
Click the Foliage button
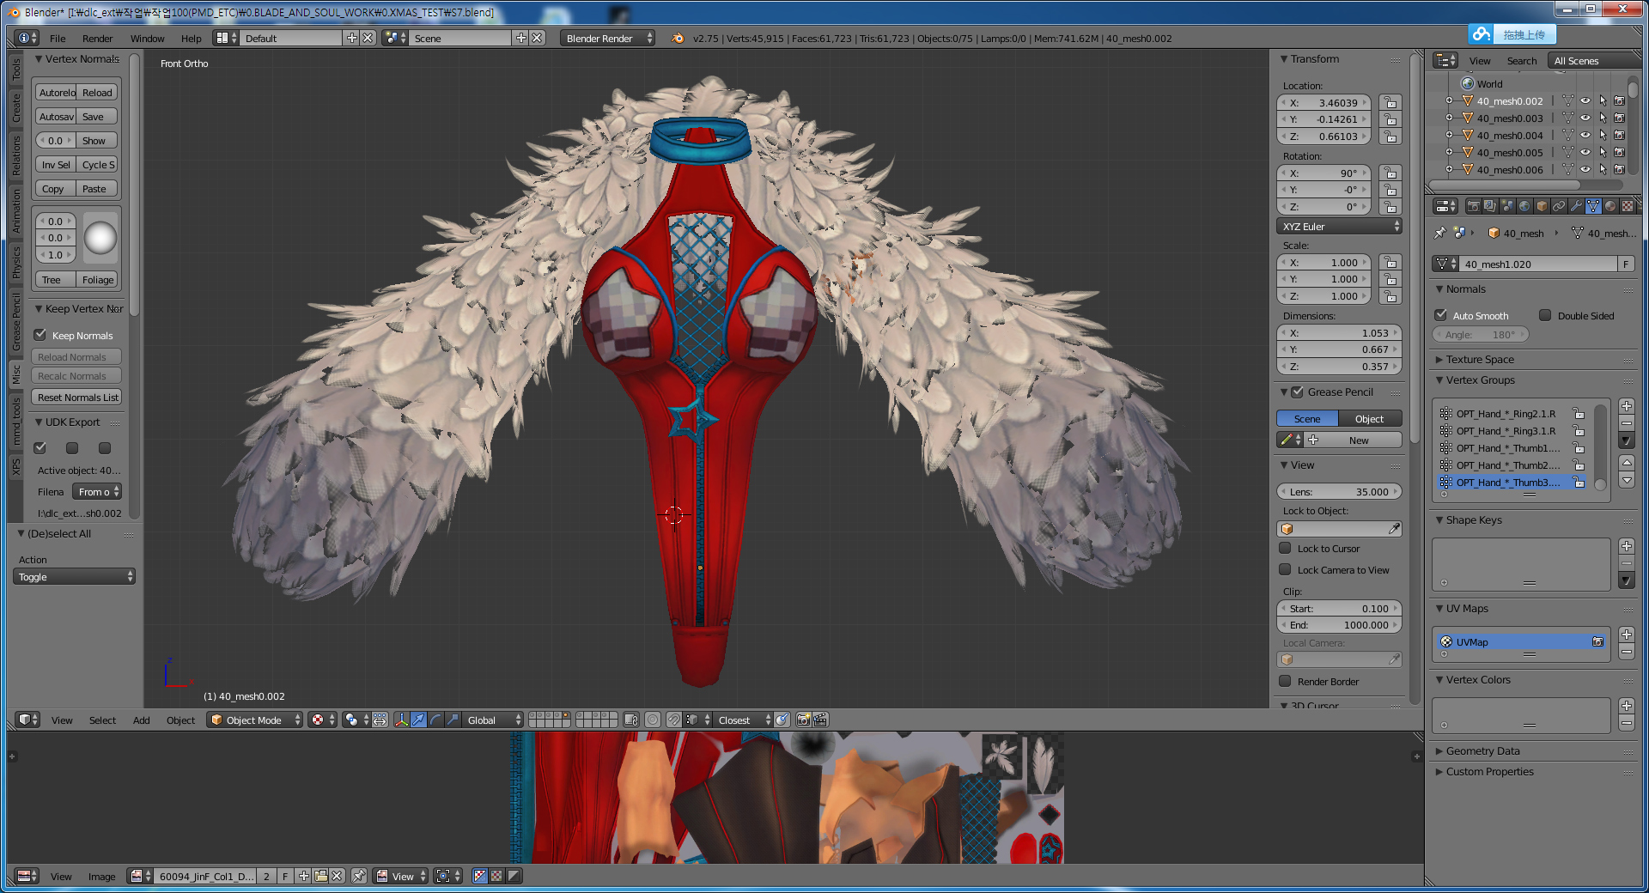click(97, 280)
